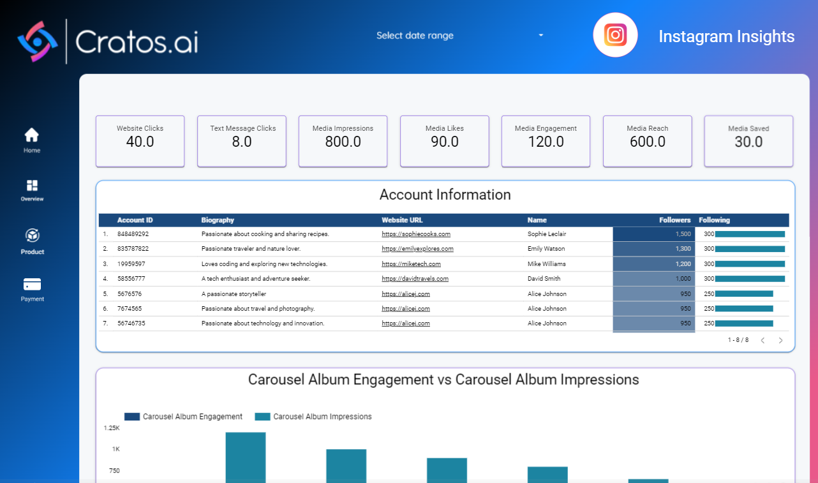This screenshot has height=483, width=818.
Task: Open alicej.com link for account 56746735
Action: [x=406, y=323]
